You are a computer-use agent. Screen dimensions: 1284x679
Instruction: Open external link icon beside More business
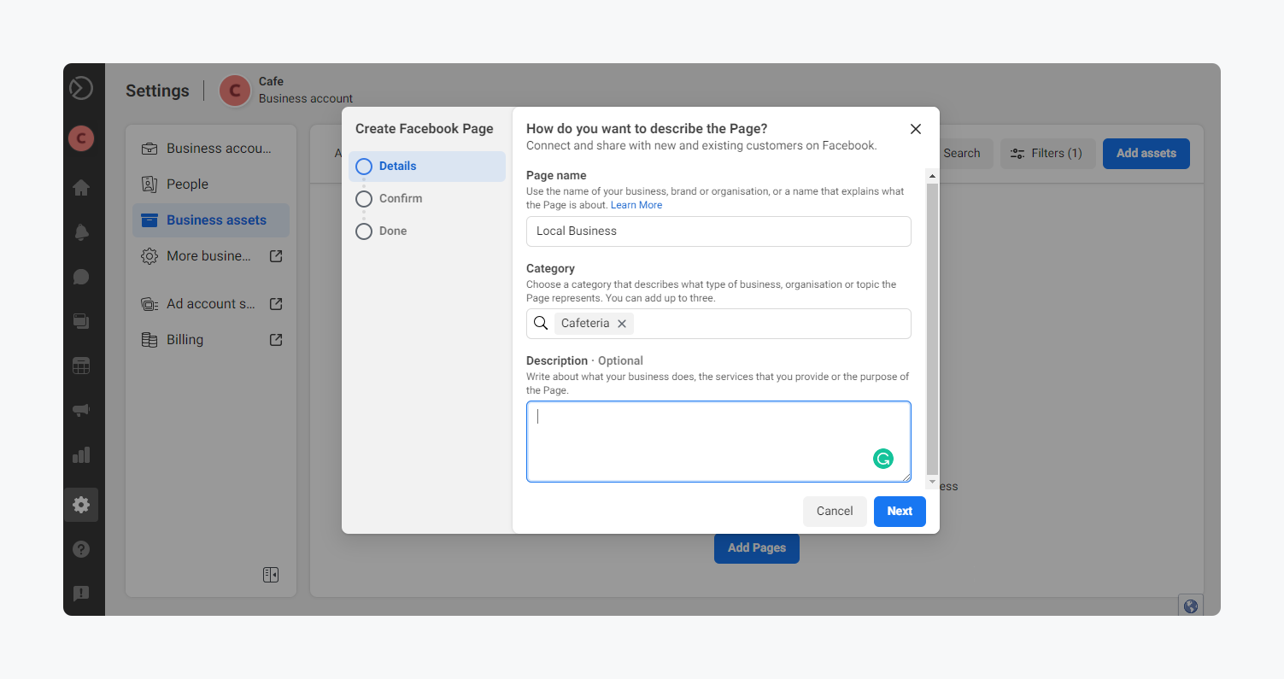276,256
